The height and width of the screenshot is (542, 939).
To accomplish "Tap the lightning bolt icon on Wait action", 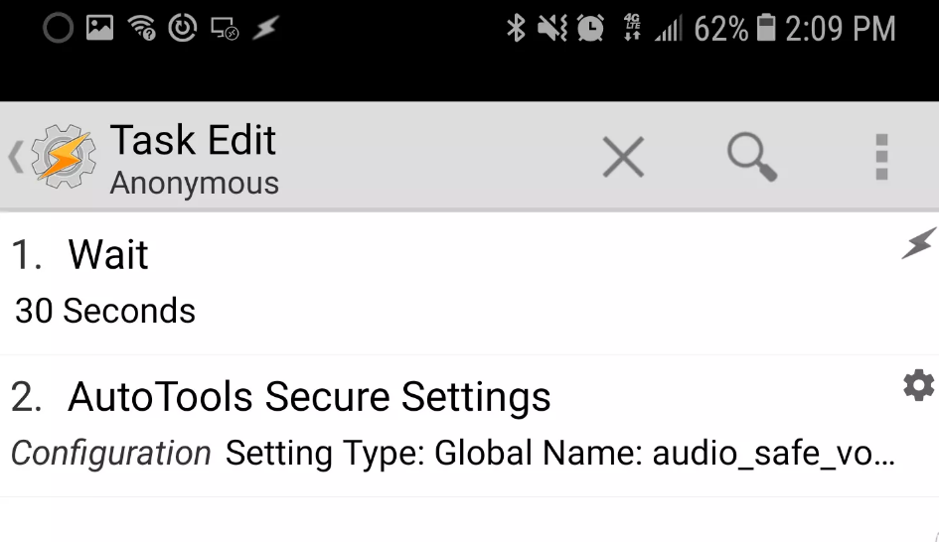I will 919,243.
